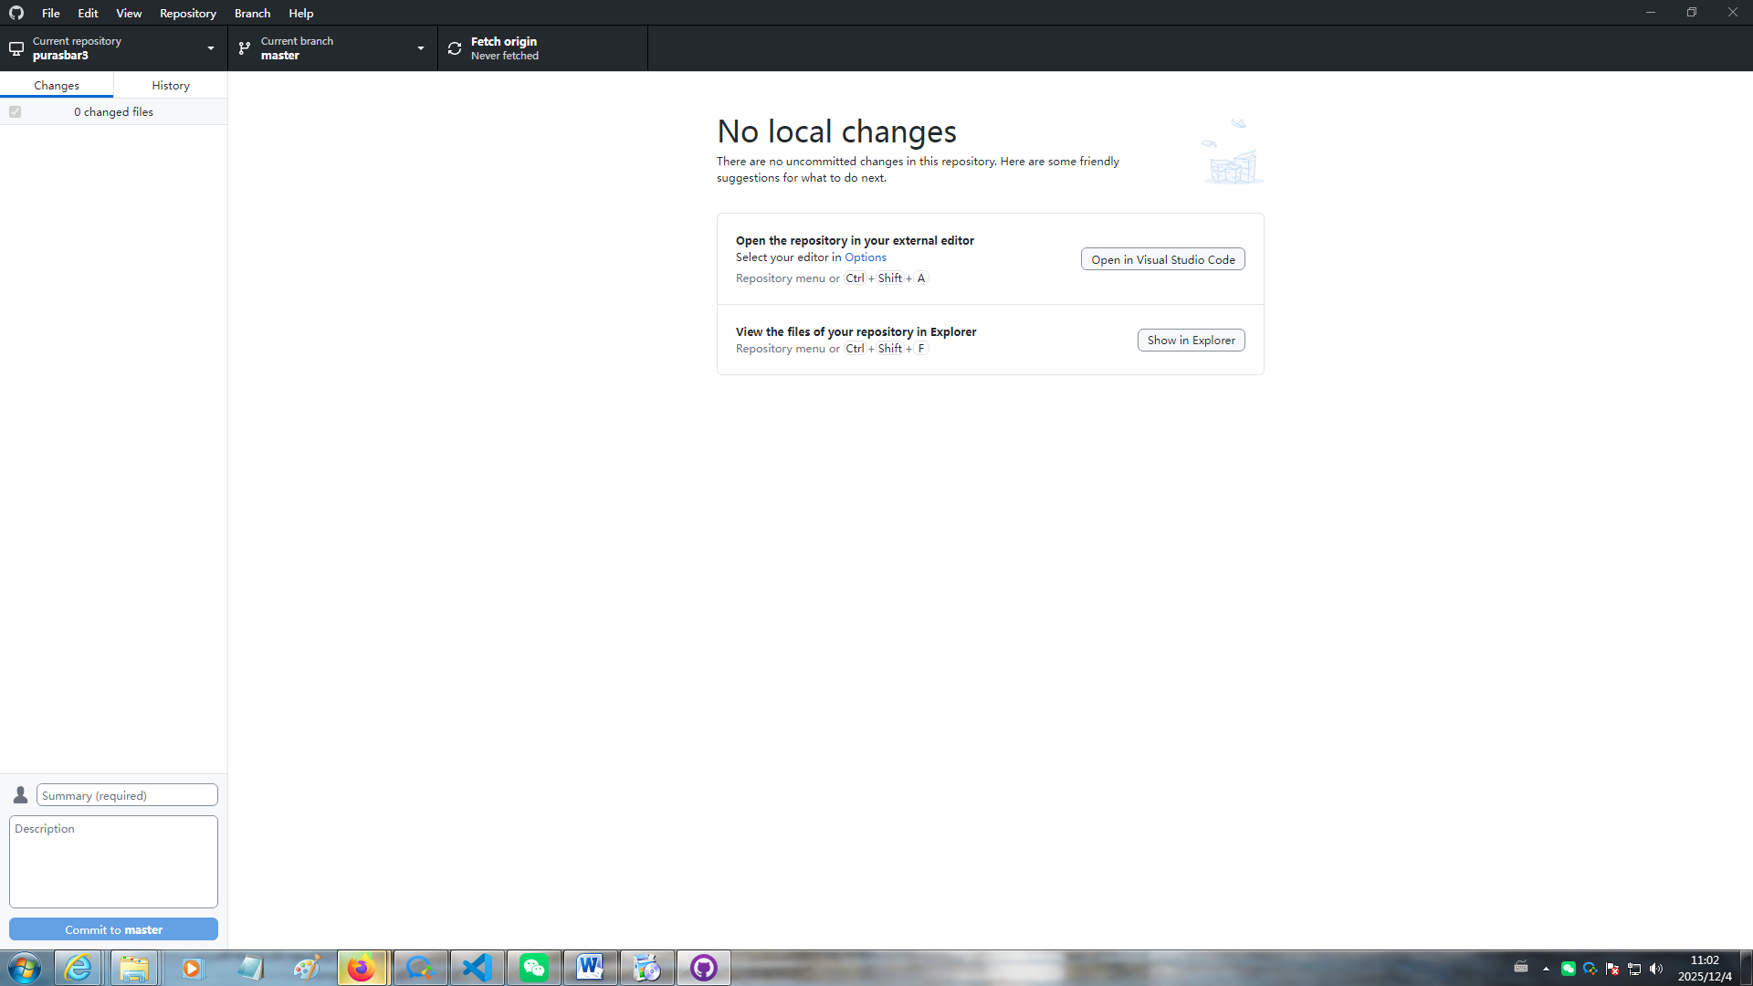Click the Summary input field

pos(127,795)
